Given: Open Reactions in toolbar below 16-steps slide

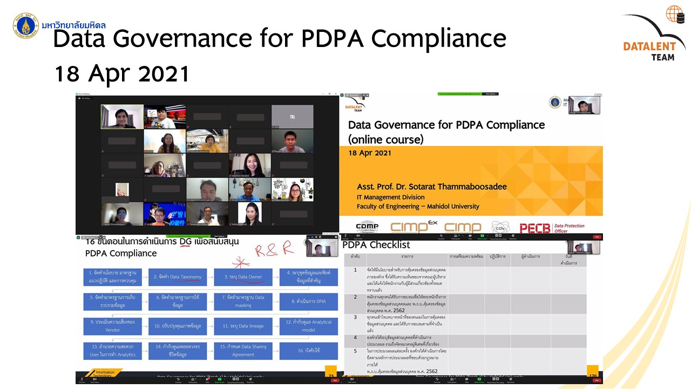Looking at the screenshot, I should pyautogui.click(x=250, y=381).
